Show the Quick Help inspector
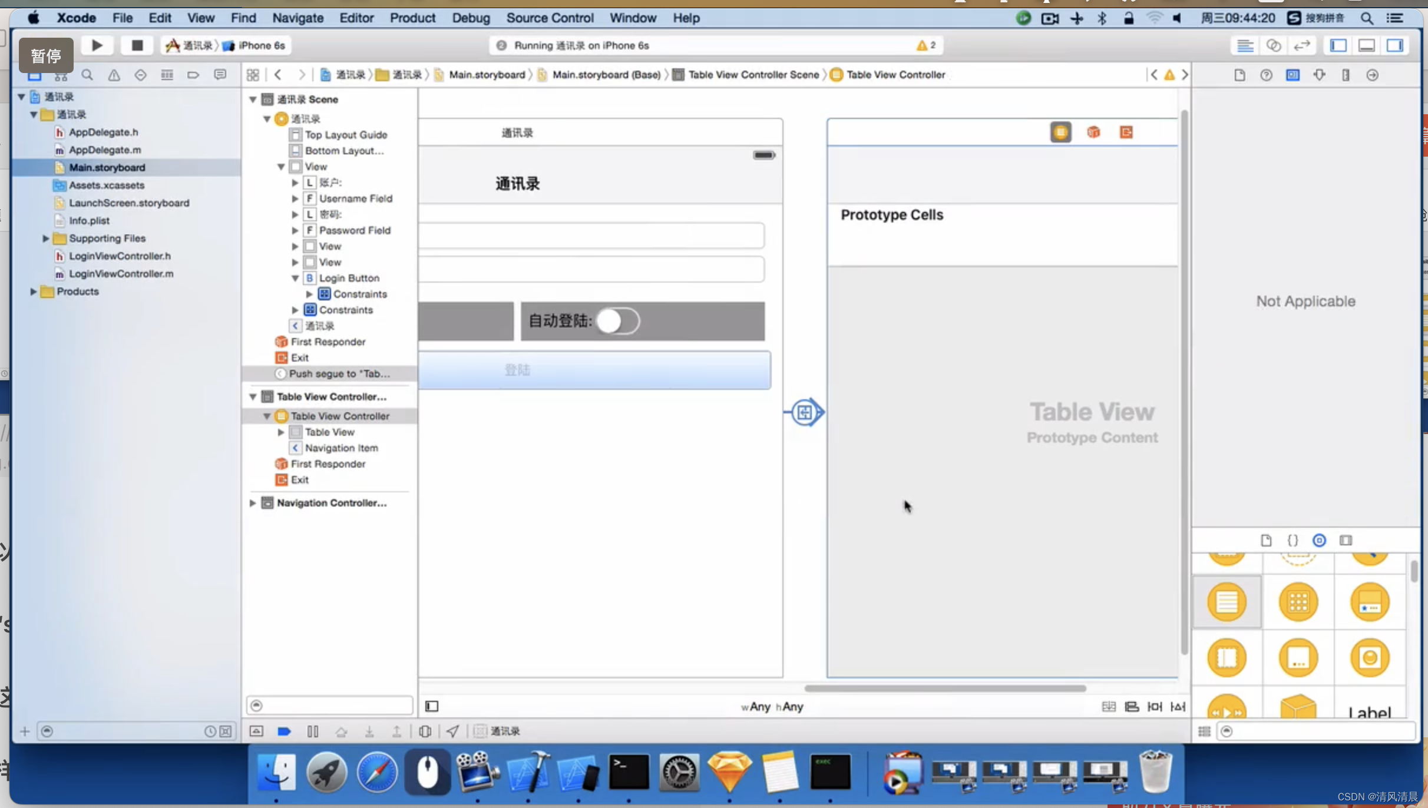The image size is (1428, 808). tap(1266, 75)
